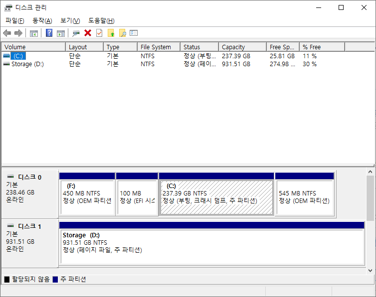Click the yellow folder with green arrow icon
The image size is (376, 297).
pyautogui.click(x=111, y=33)
